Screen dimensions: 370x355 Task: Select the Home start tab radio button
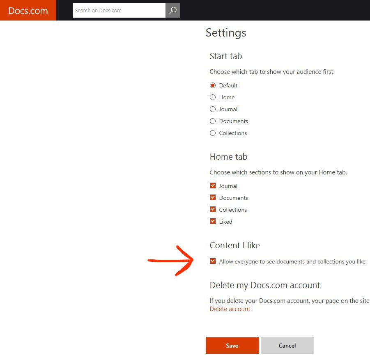point(213,97)
